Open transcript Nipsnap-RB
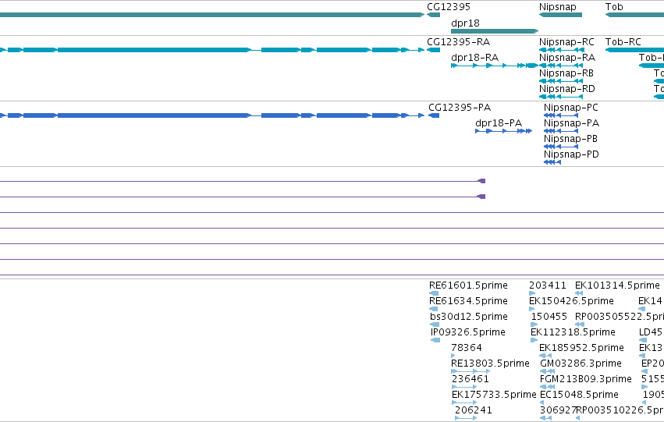 pyautogui.click(x=566, y=73)
